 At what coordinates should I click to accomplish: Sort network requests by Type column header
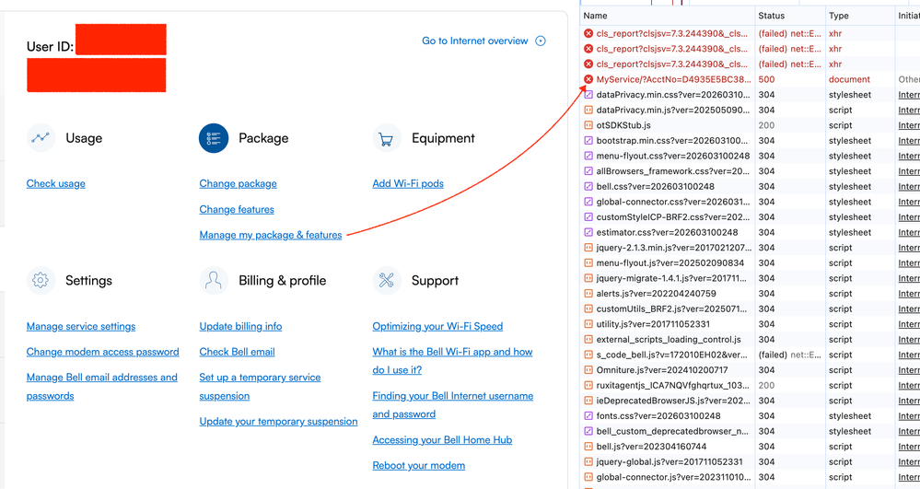[x=859, y=16]
